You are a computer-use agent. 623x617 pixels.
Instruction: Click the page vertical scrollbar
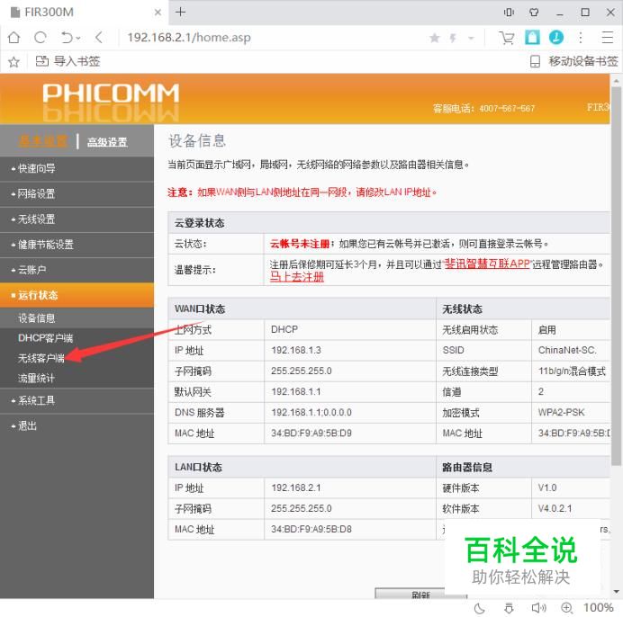(616, 276)
